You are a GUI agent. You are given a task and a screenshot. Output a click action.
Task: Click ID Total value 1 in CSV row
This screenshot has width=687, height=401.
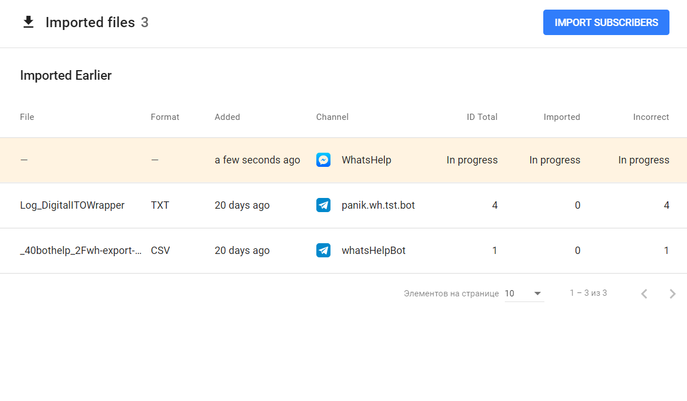tap(495, 251)
